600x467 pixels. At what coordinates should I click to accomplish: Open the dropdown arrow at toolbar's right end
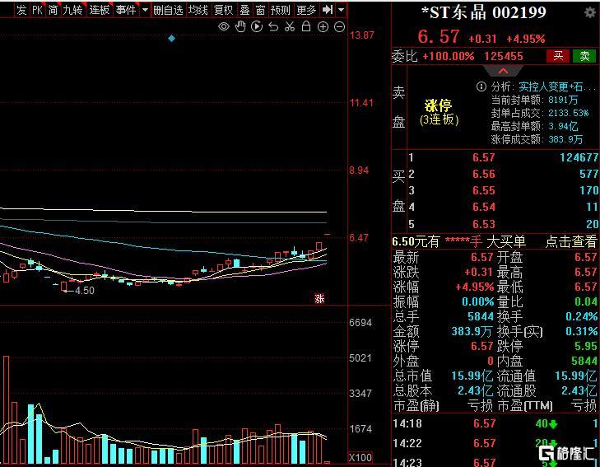click(x=342, y=10)
